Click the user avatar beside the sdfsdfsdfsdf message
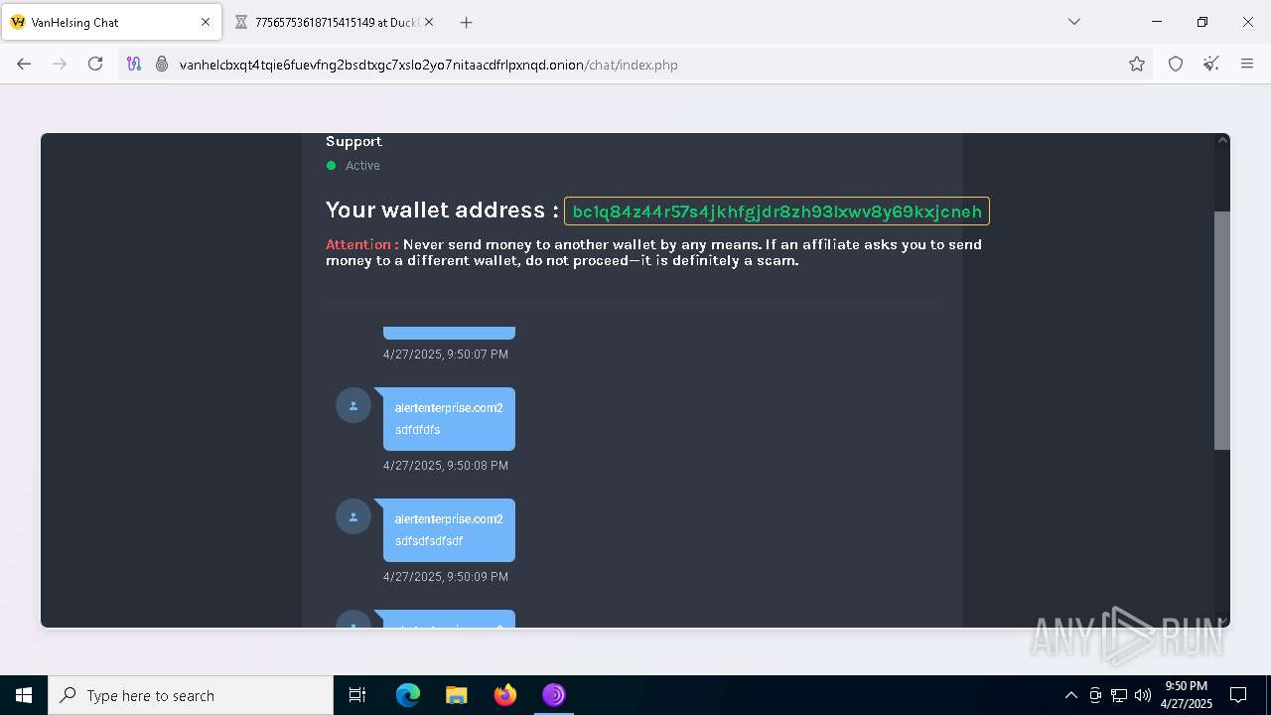The image size is (1271, 715). point(353,516)
